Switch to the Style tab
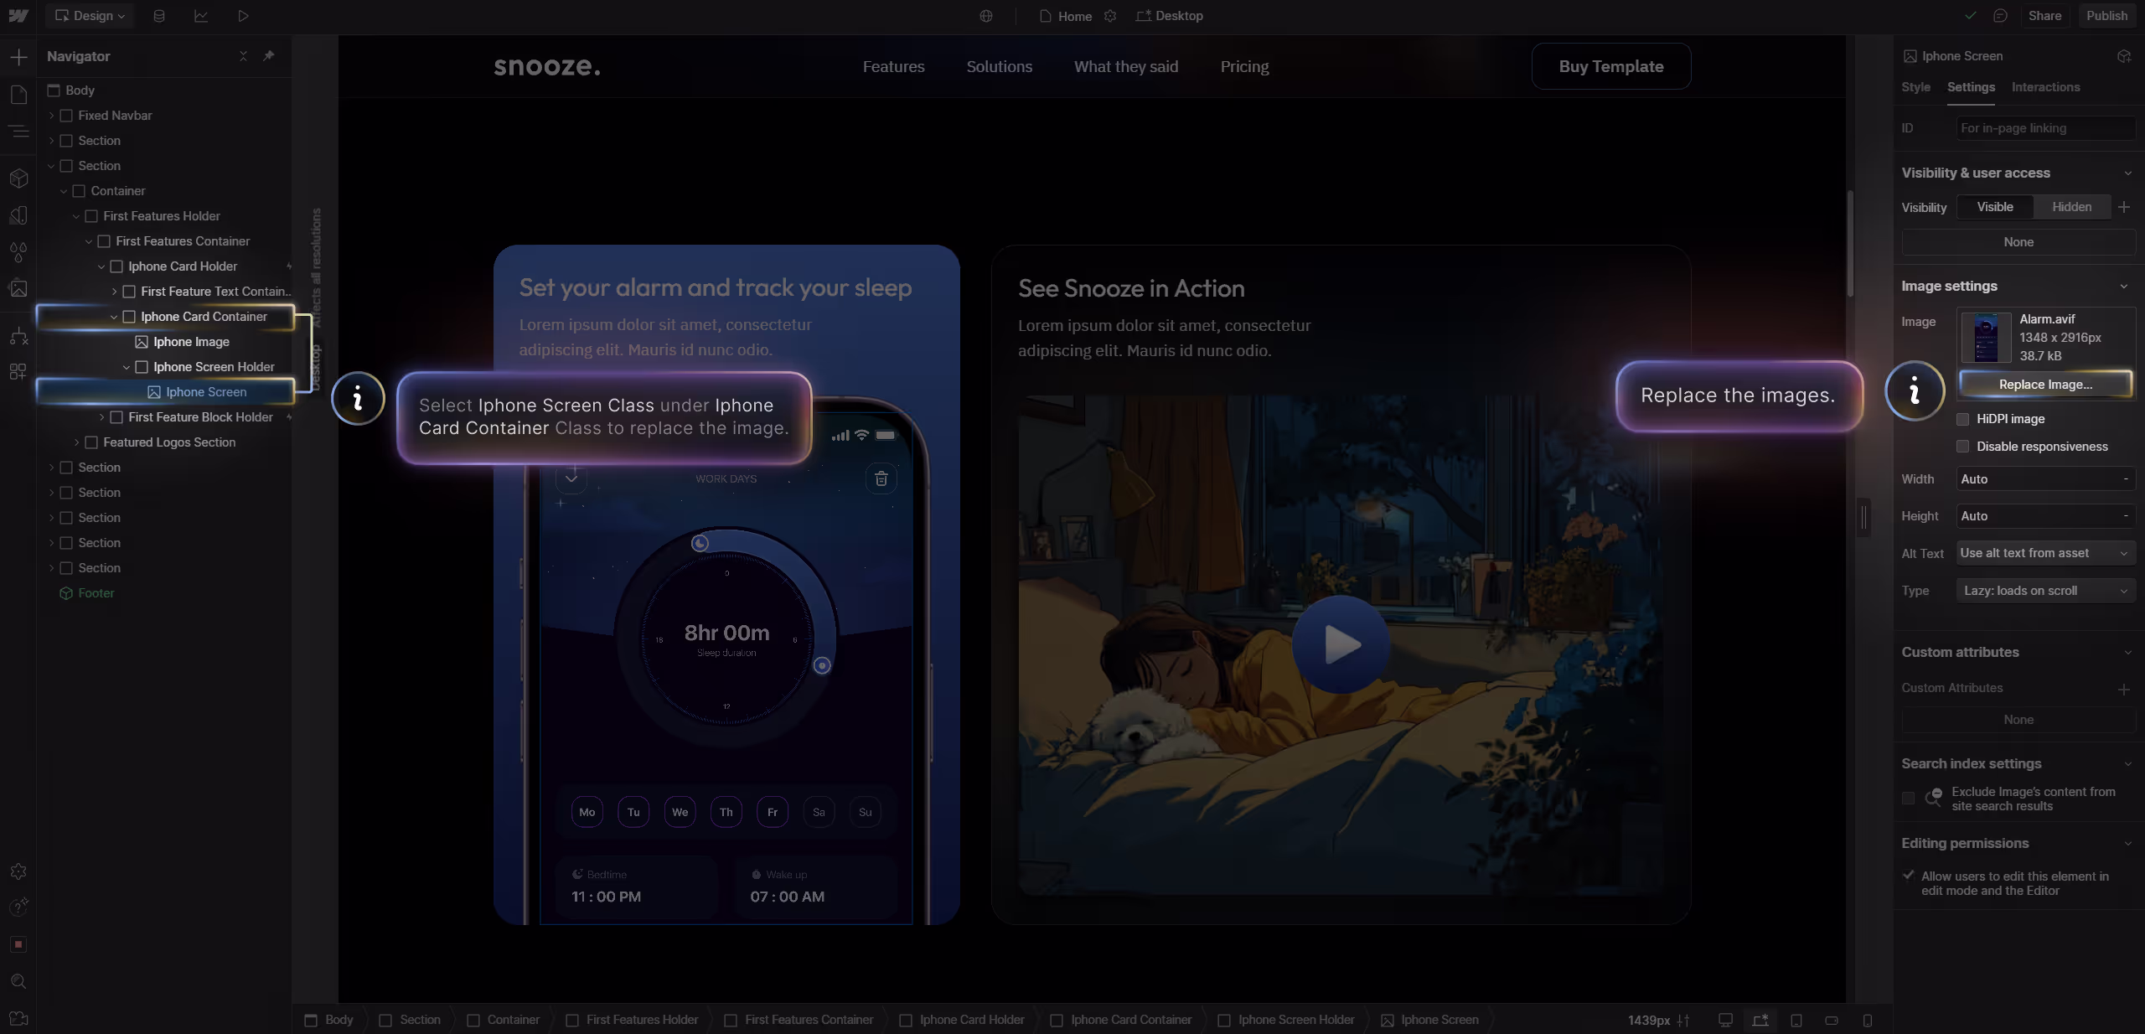 (1915, 87)
